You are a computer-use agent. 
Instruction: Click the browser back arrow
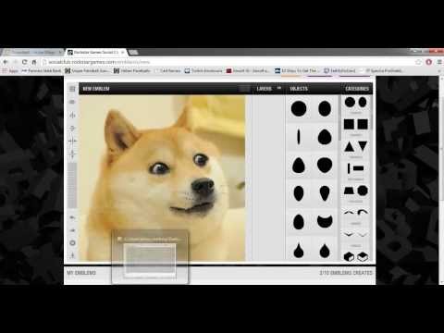[x=6, y=62]
